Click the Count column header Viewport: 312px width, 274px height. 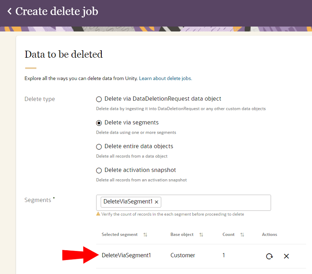tap(229, 235)
